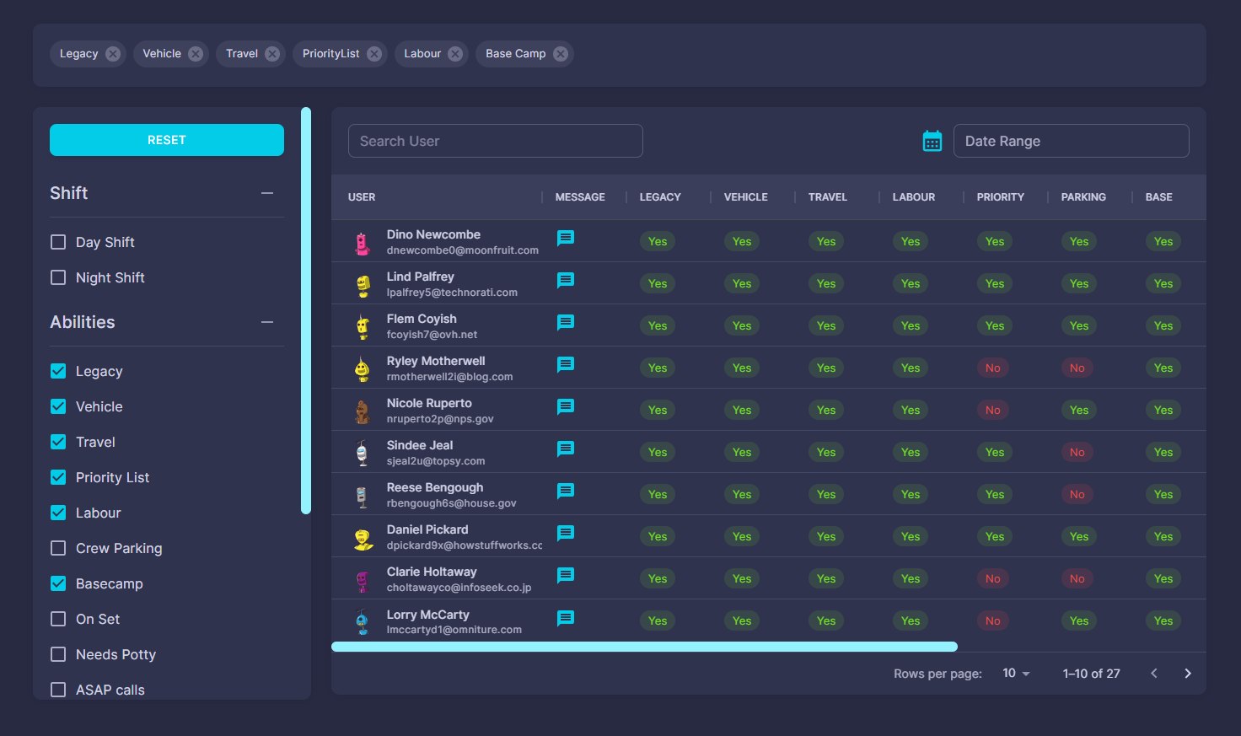Viewport: 1241px width, 736px height.
Task: Remove the Legacy filter chip
Action: [113, 54]
